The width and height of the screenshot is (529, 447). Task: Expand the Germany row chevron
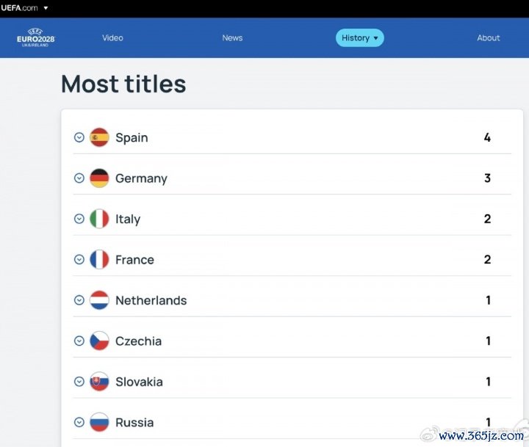click(x=79, y=178)
